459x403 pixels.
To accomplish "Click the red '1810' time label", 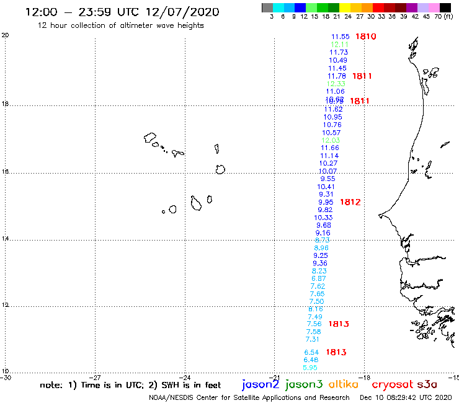I will click(365, 37).
